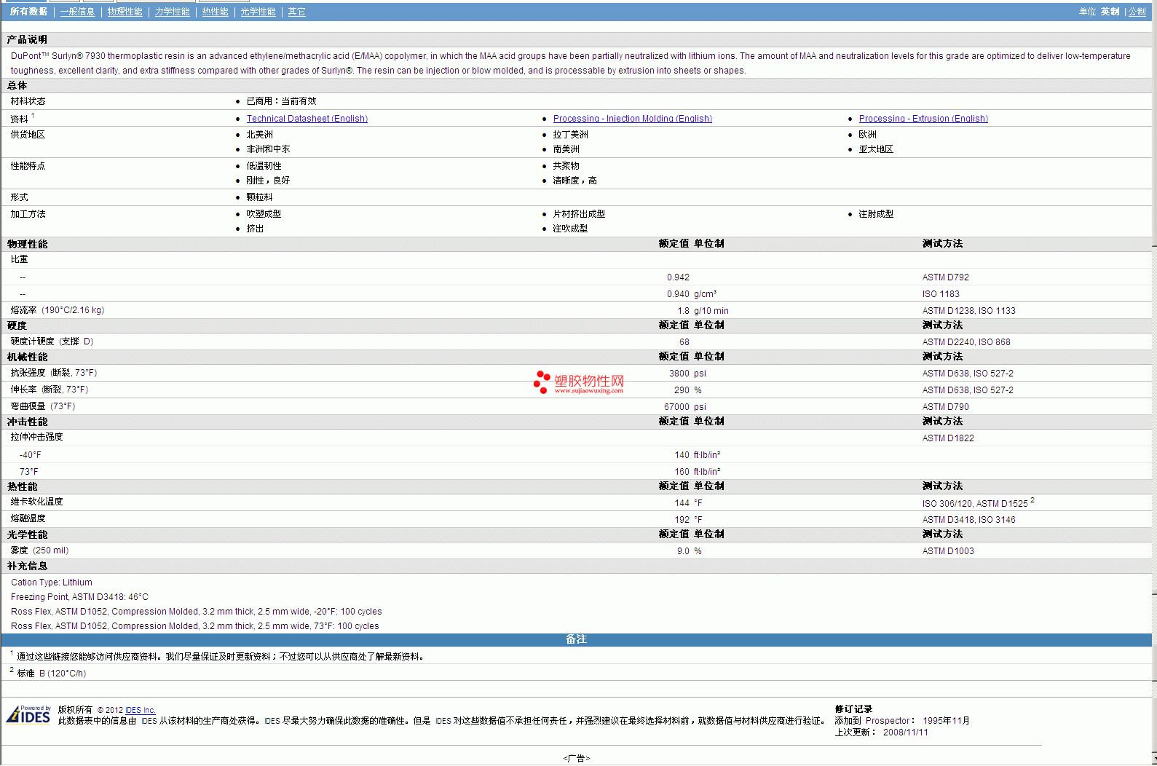Click the 已商用:当前有效 status text
Viewport: 1157px width, 766px height.
(282, 101)
